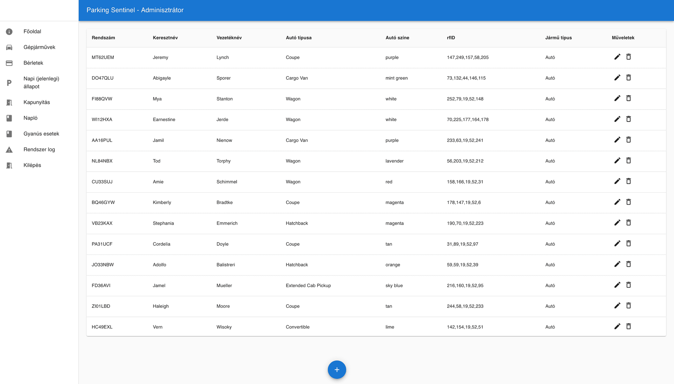
Task: Edit the BQ46GYW row
Action: point(617,202)
